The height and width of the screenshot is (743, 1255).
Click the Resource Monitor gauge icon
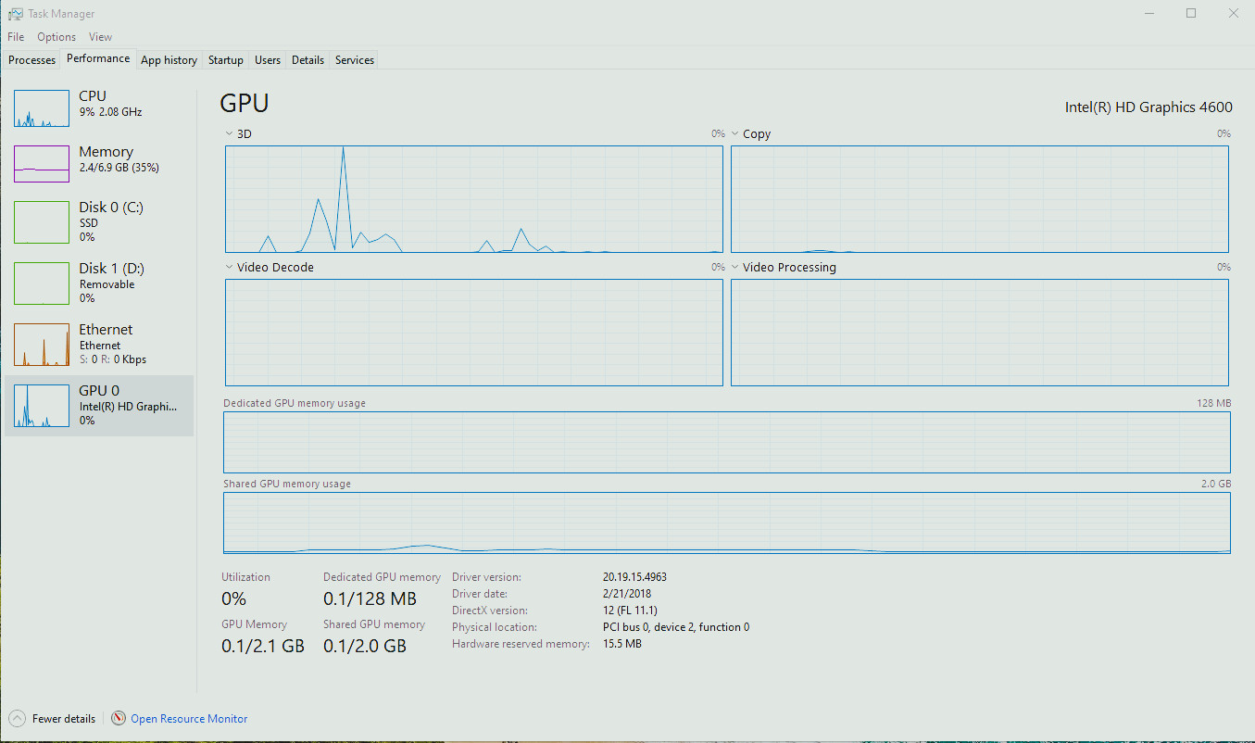(x=119, y=718)
